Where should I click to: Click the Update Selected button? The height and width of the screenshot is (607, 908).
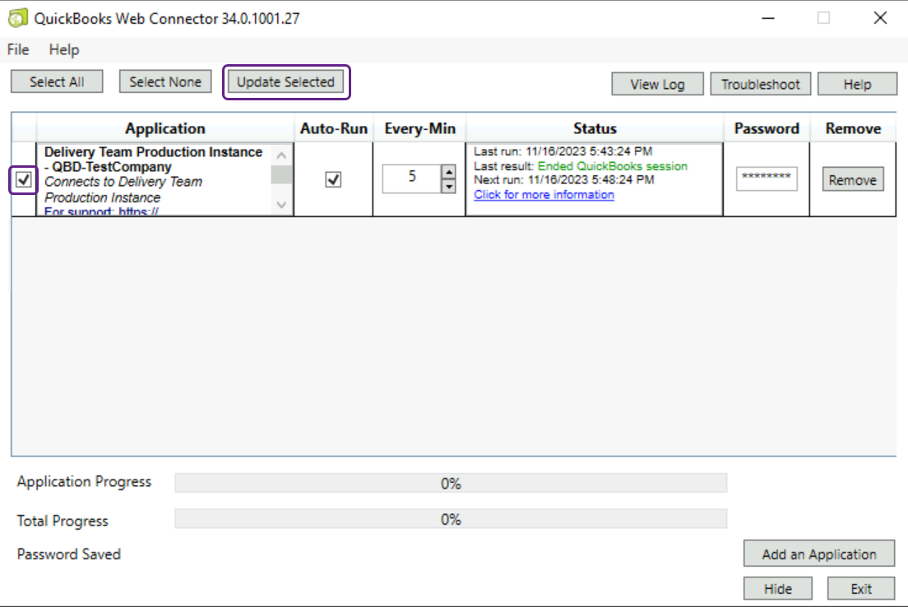285,82
